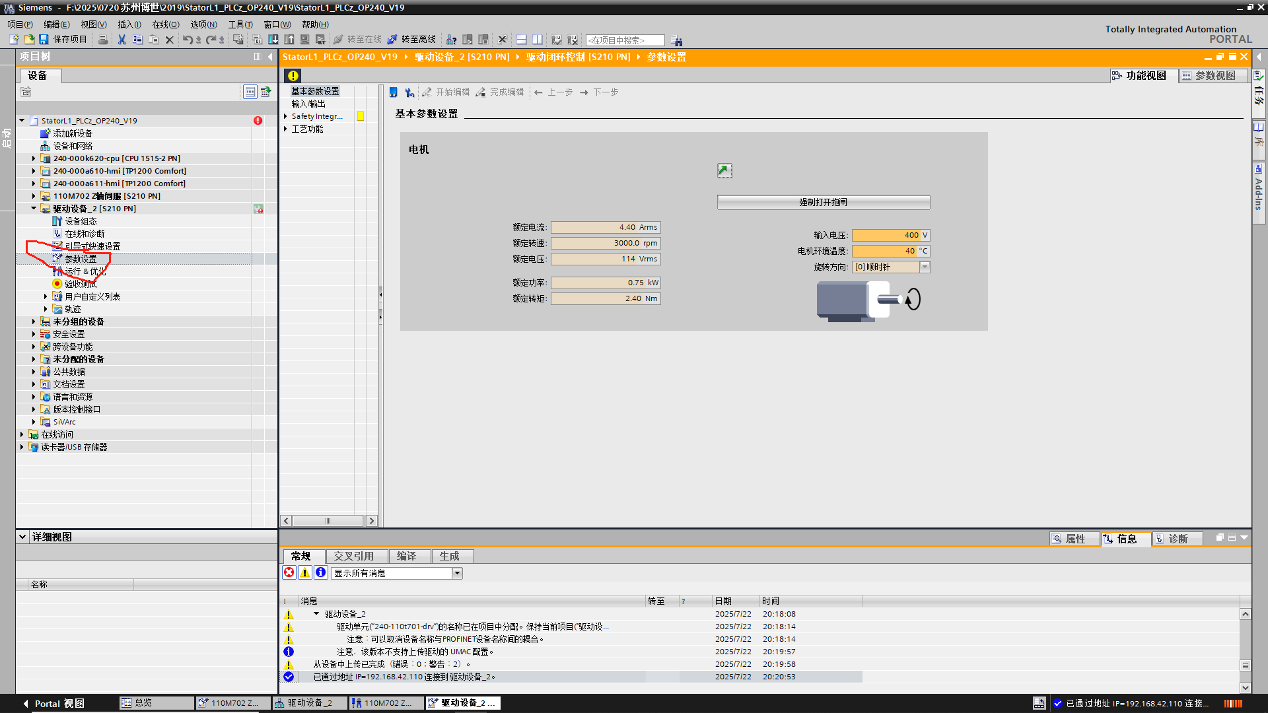This screenshot has width=1268, height=713.
Task: Click the motor configuration jump arrow icon
Action: pos(724,170)
